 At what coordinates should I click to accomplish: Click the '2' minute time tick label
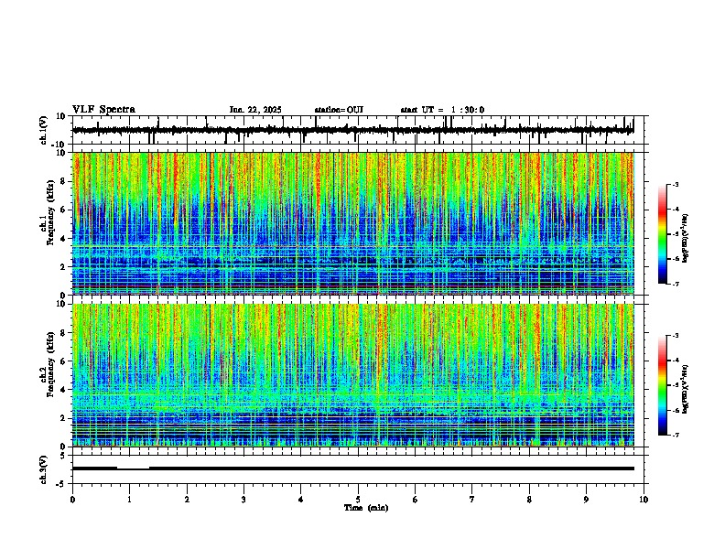click(187, 500)
